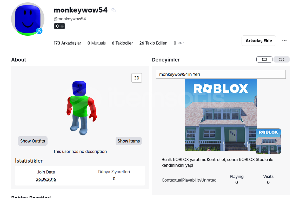This screenshot has height=198, width=293.
Task: Click the join date 26.09.2016
Action: click(46, 180)
